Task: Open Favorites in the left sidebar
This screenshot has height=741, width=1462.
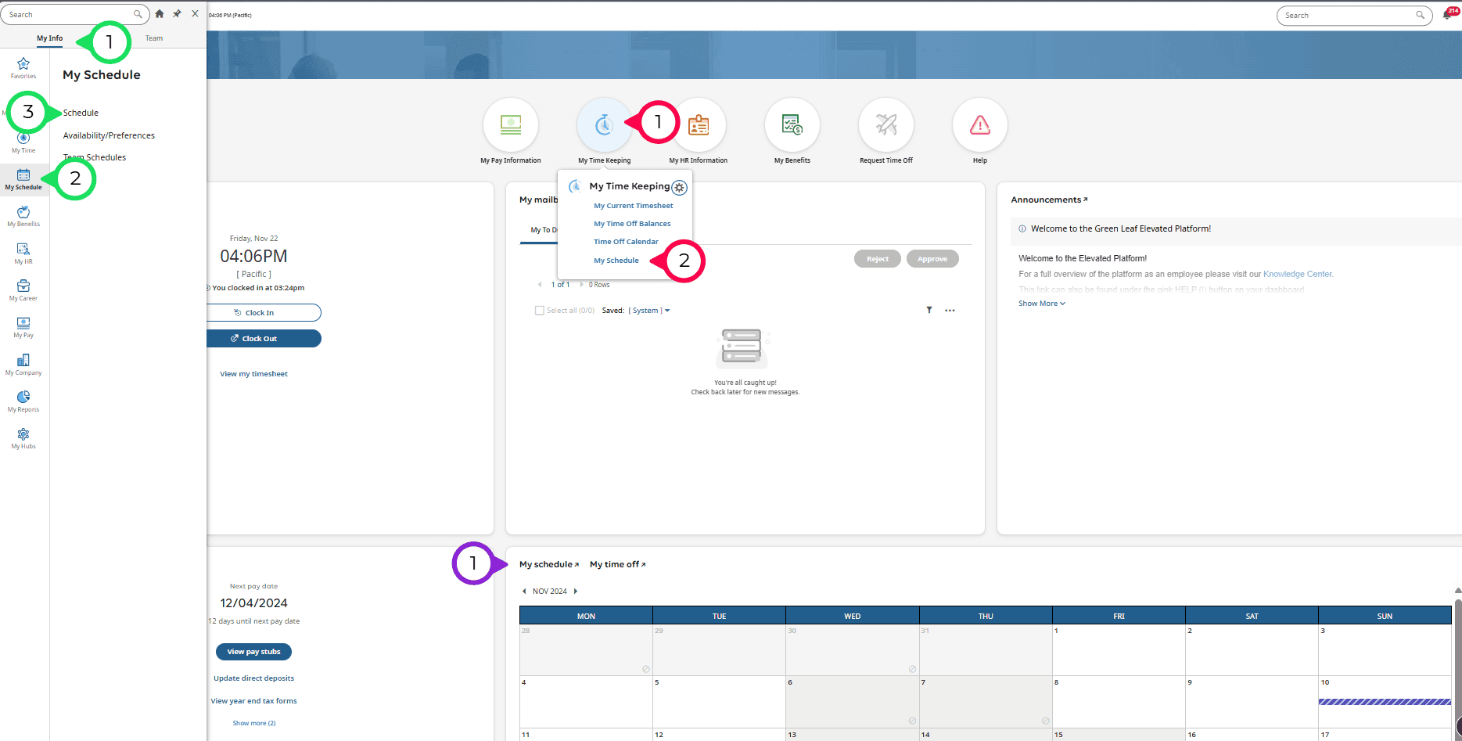Action: (23, 68)
